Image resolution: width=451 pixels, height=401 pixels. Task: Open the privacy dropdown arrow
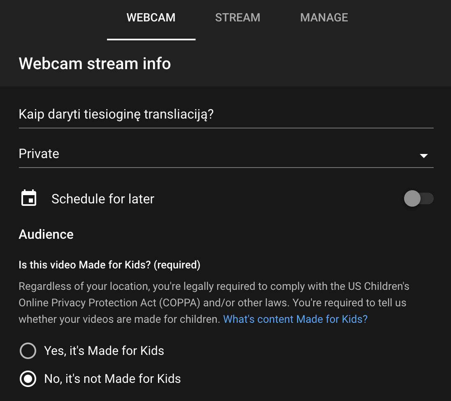tap(423, 156)
